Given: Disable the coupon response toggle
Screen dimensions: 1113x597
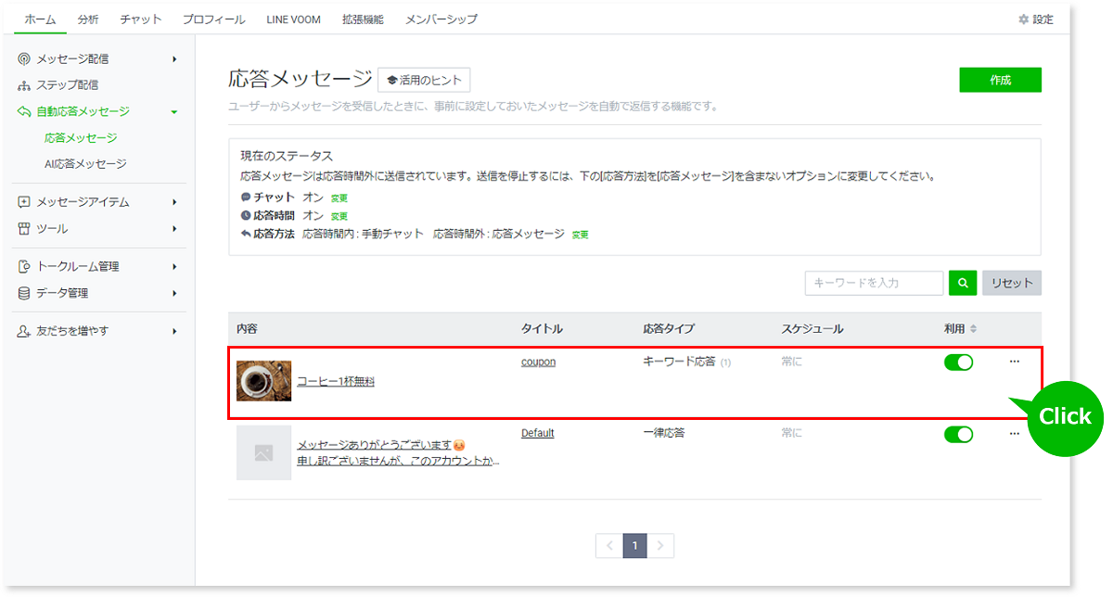Looking at the screenshot, I should [958, 362].
